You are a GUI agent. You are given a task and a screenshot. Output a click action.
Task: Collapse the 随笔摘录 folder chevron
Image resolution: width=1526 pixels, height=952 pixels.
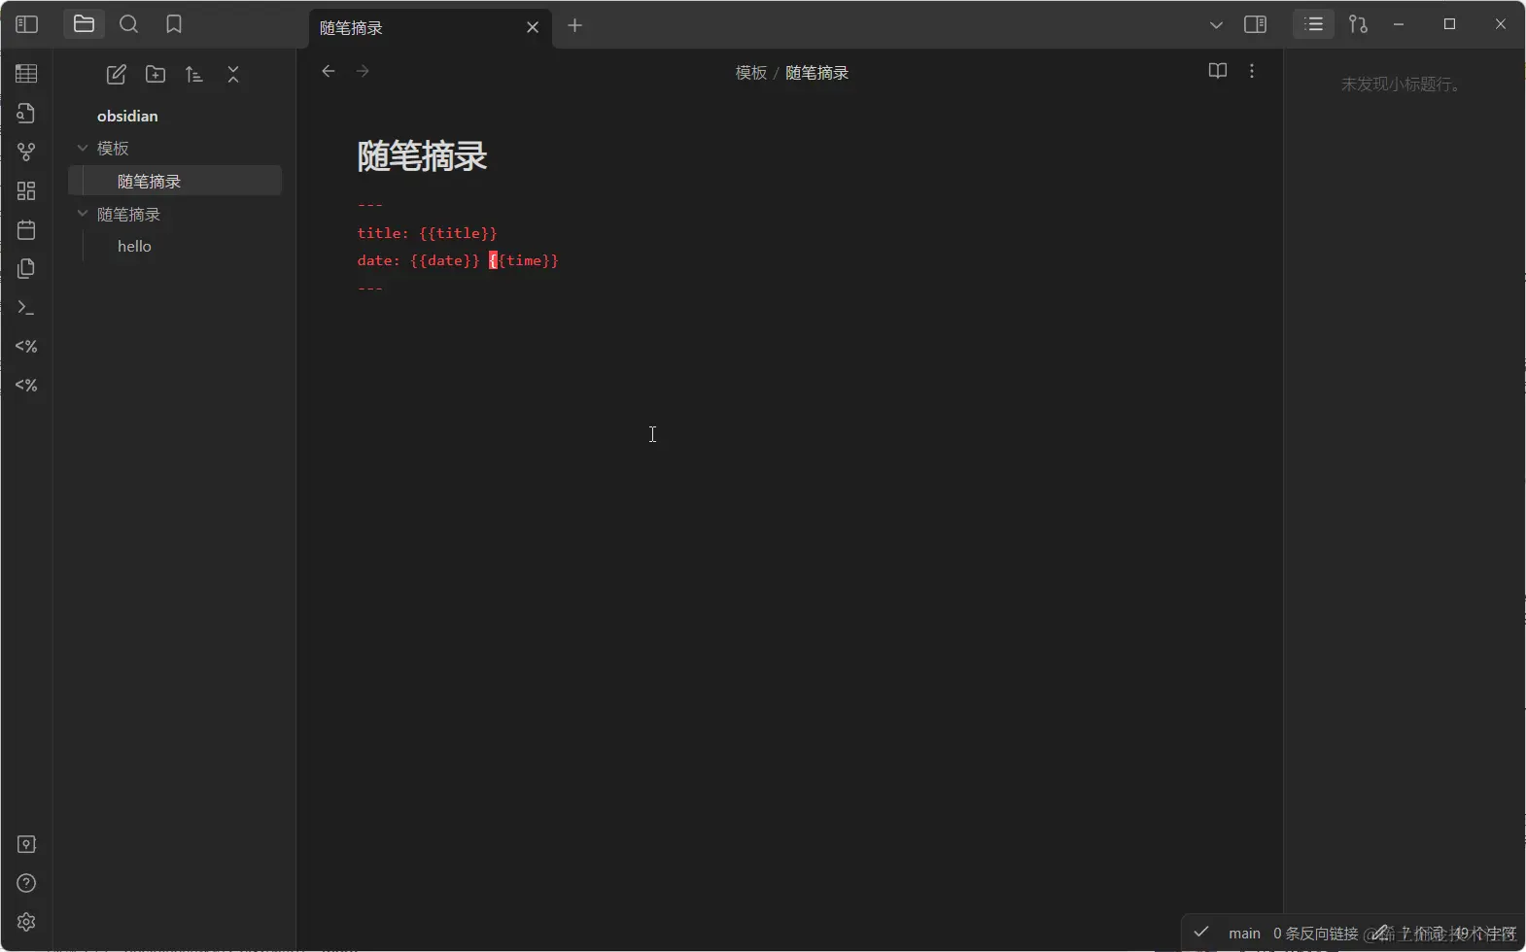(x=83, y=214)
